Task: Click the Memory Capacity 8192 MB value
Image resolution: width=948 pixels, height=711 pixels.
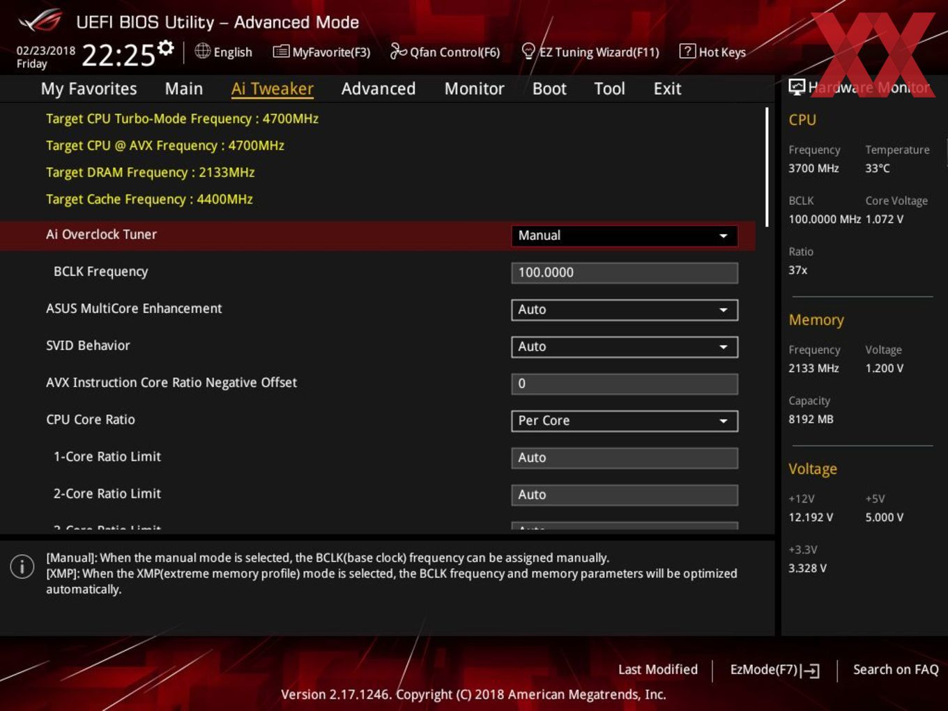Action: point(811,419)
